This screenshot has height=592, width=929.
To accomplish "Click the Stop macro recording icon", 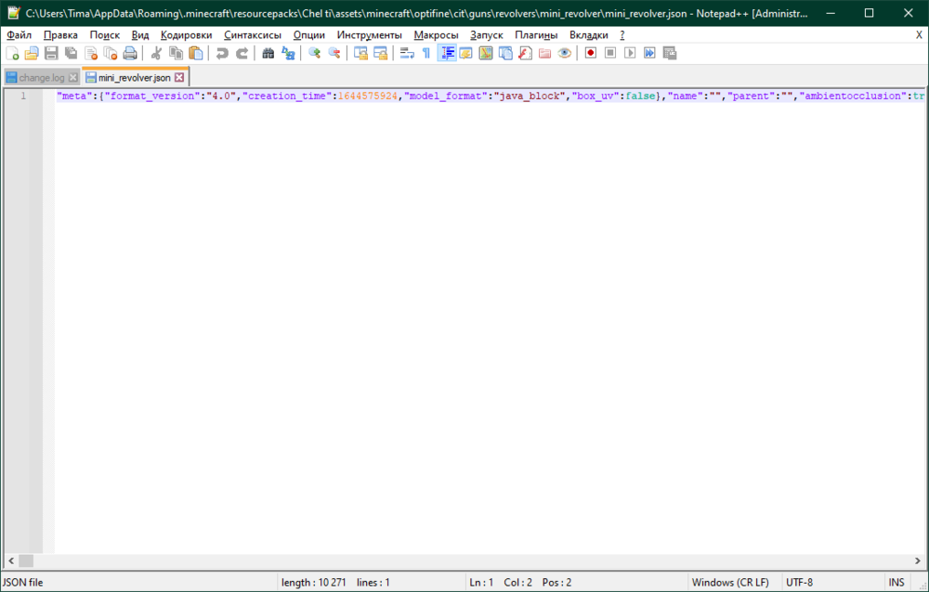I will click(x=610, y=53).
